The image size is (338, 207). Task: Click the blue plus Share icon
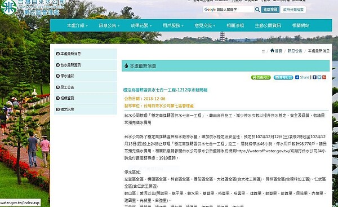(x=297, y=77)
